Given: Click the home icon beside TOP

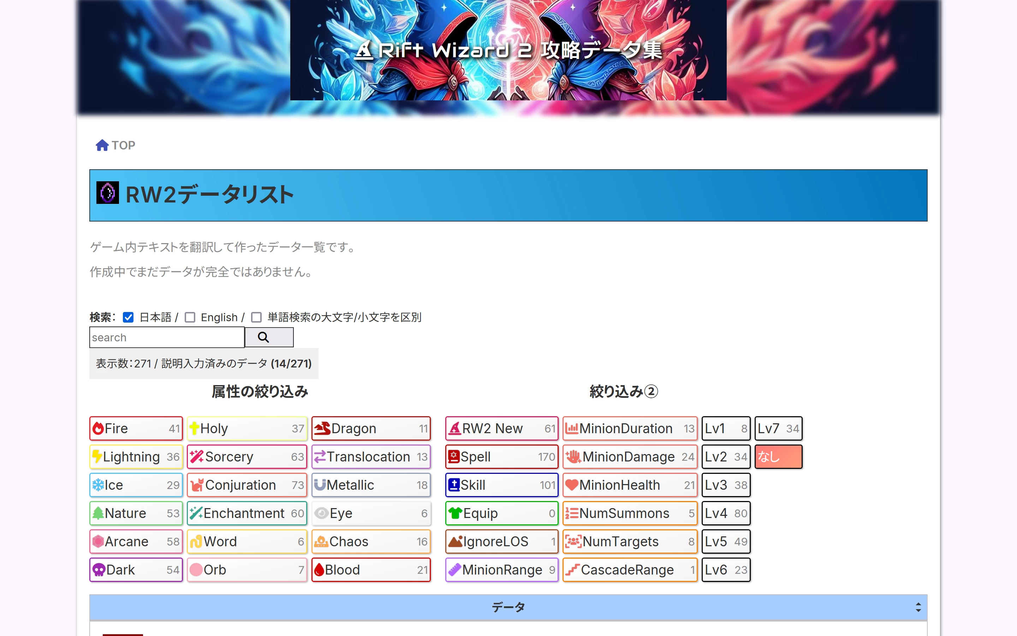Looking at the screenshot, I should tap(102, 145).
